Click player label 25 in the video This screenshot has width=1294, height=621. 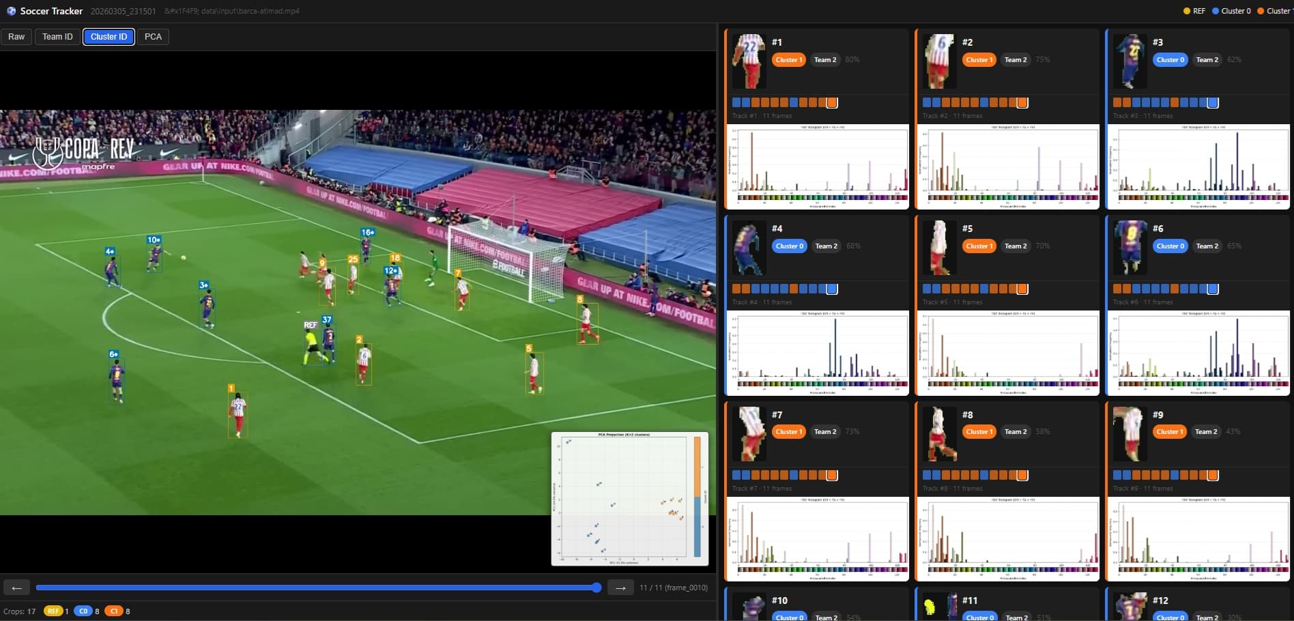(x=353, y=259)
